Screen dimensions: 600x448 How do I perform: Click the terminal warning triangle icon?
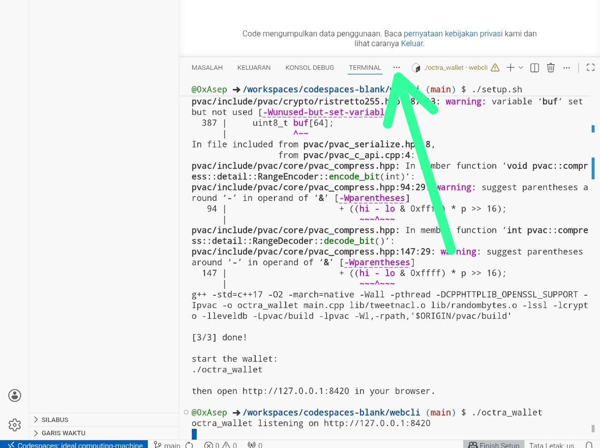click(495, 67)
